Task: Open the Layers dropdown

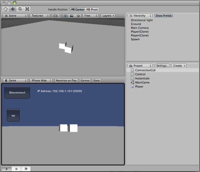Action: click(x=108, y=16)
